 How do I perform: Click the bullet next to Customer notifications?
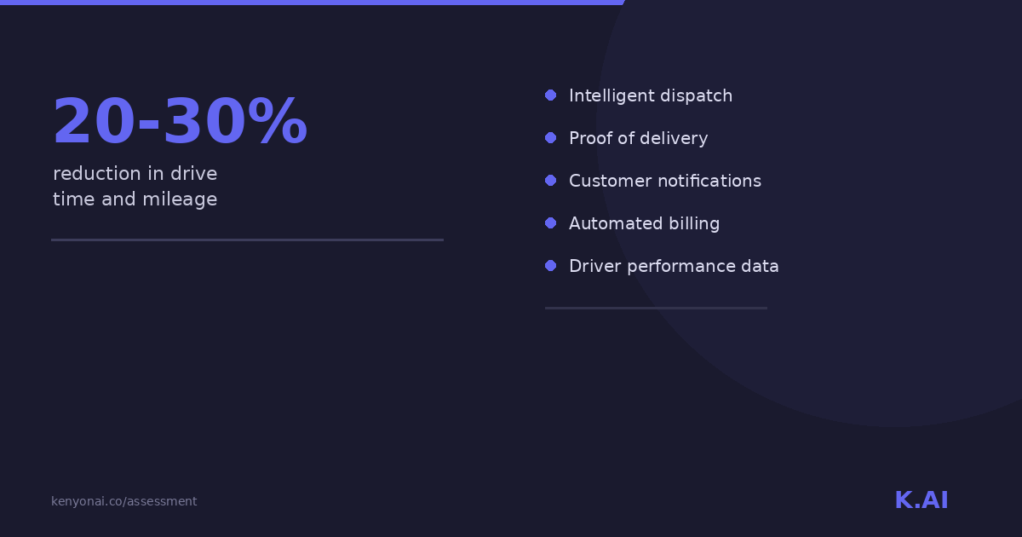[x=550, y=181]
